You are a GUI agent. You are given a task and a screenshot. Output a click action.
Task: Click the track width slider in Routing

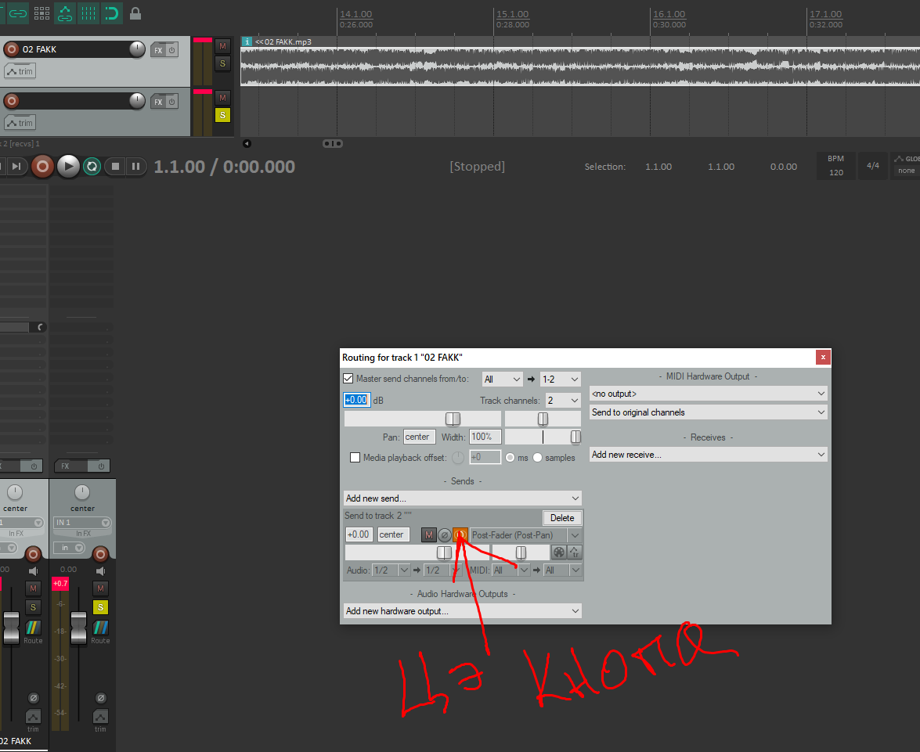543,437
